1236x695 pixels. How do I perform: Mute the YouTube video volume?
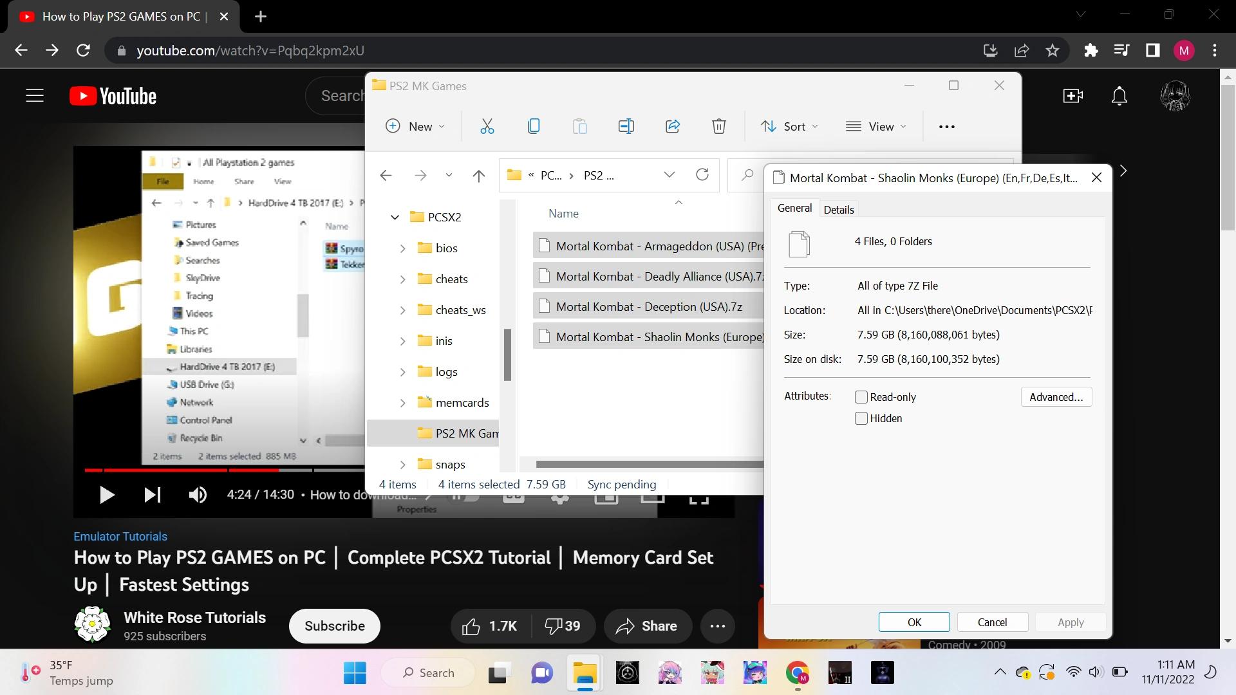tap(198, 495)
